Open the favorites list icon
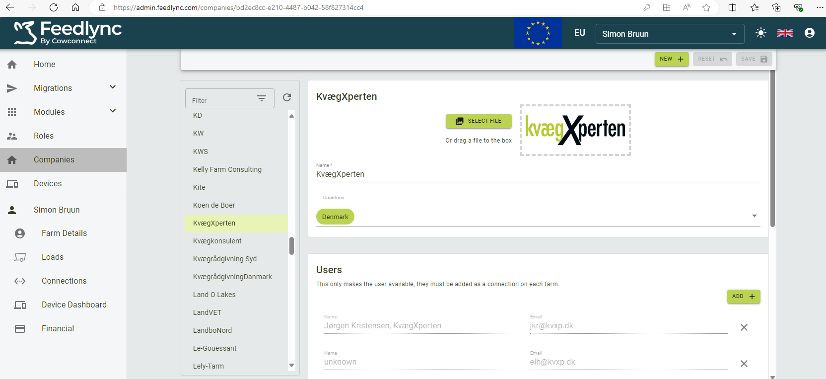826x379 pixels. pos(755,7)
